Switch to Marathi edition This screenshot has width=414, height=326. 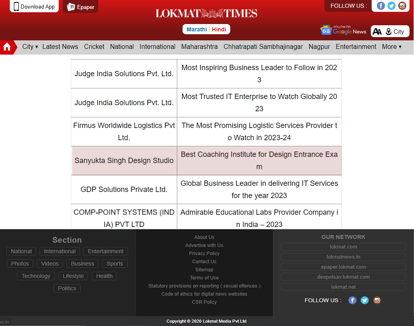click(x=197, y=29)
